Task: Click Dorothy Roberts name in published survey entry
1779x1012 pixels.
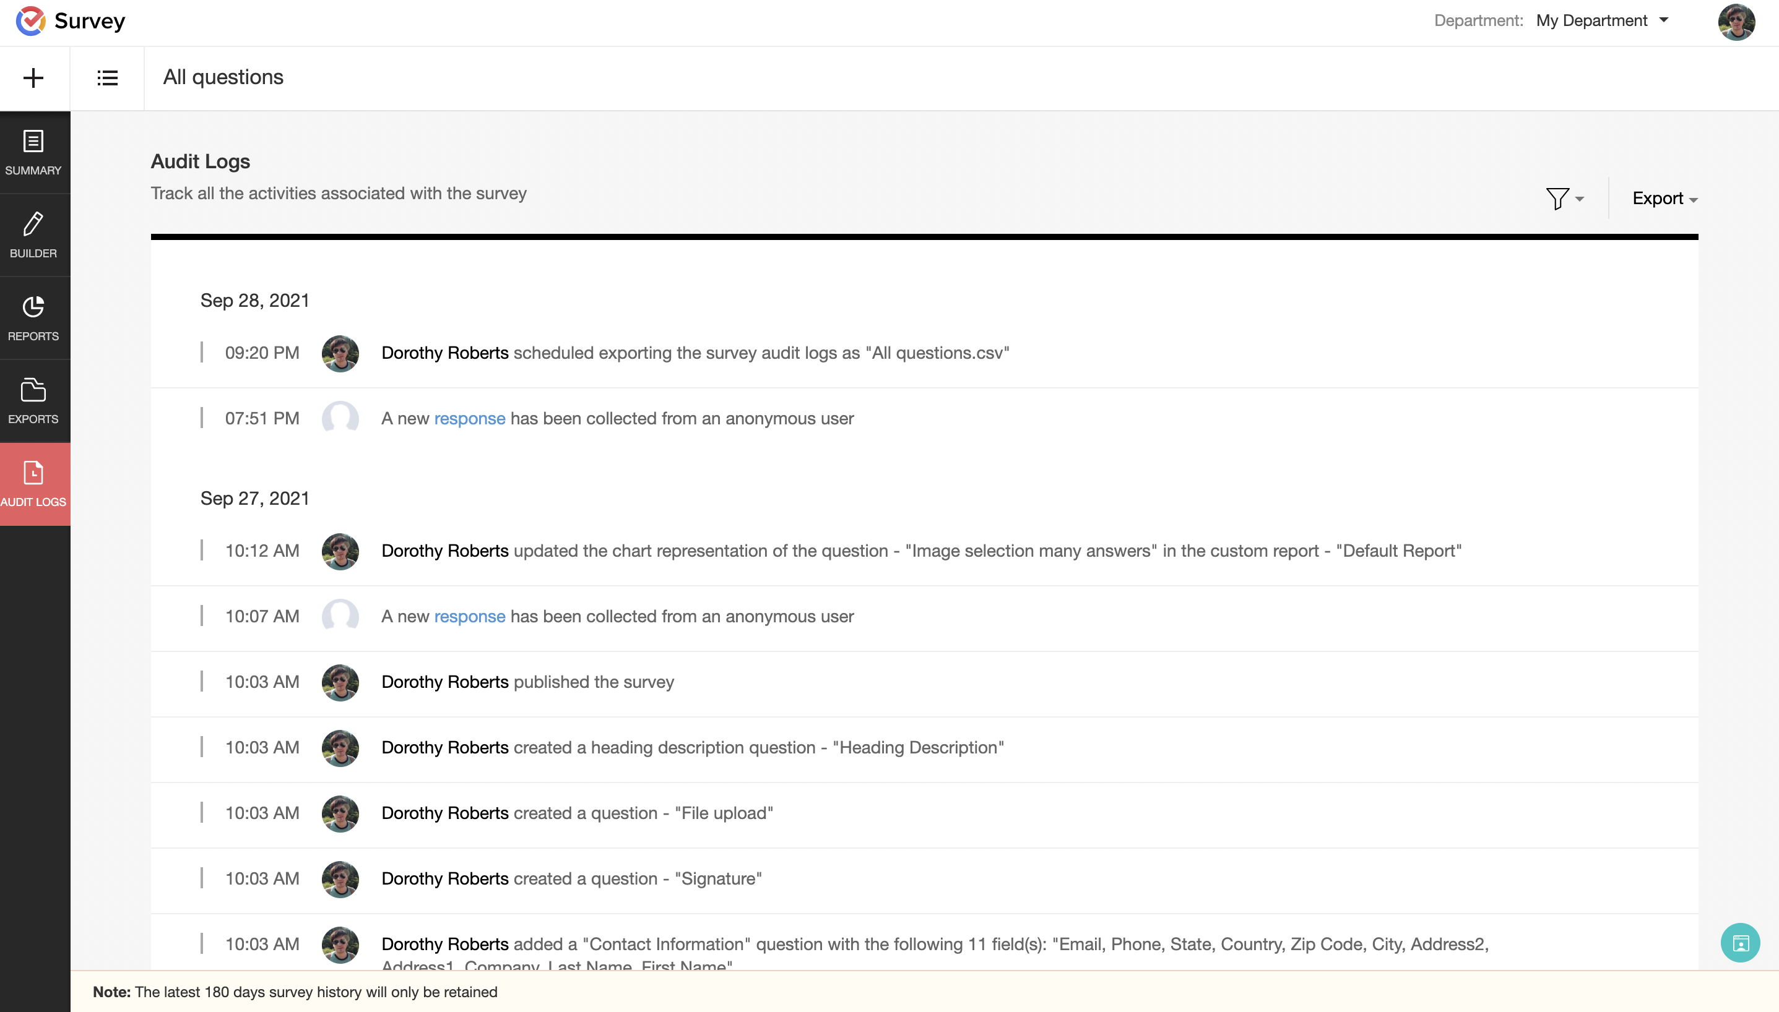Action: click(445, 682)
